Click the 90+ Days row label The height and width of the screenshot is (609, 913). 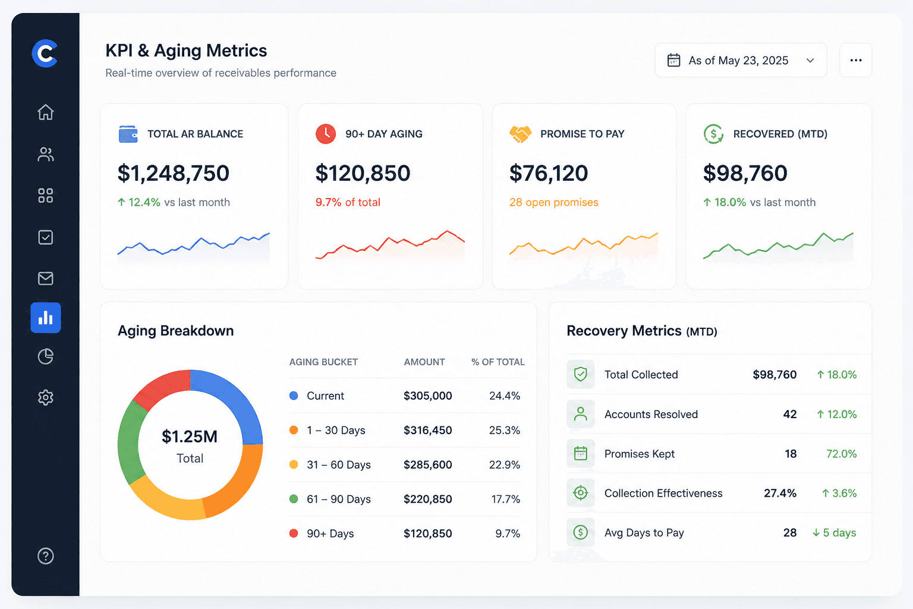point(330,533)
